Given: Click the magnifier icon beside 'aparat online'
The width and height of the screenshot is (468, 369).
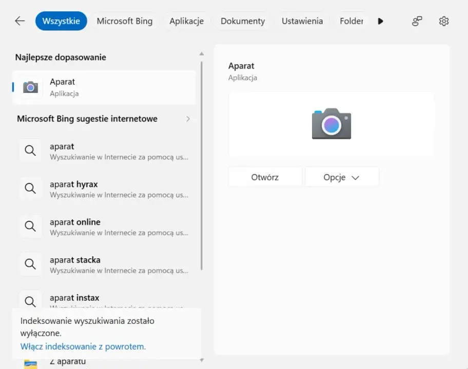Looking at the screenshot, I should (30, 226).
